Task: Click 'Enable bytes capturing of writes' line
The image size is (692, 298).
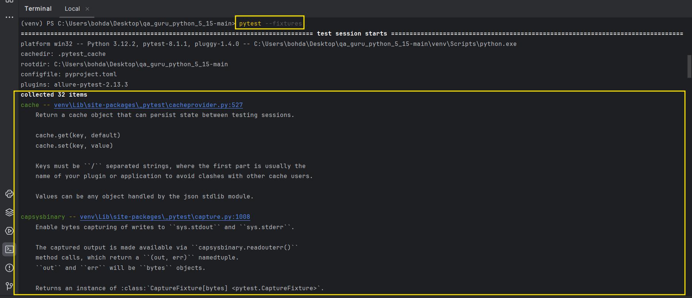Action: click(x=165, y=227)
